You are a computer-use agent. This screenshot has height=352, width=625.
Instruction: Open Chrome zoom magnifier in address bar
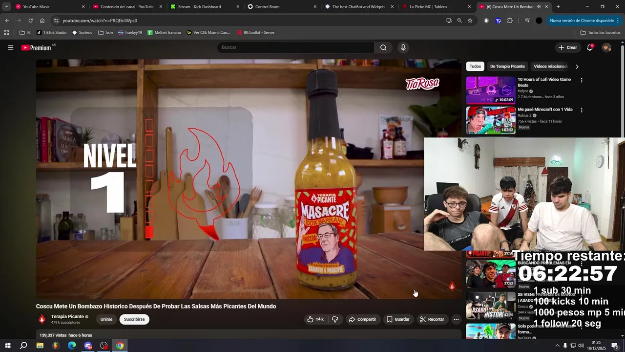(459, 21)
